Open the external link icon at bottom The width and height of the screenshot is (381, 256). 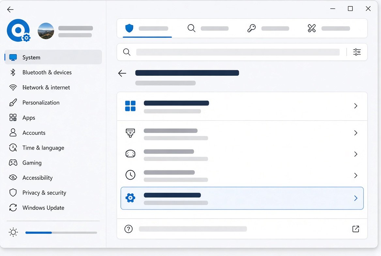(356, 229)
